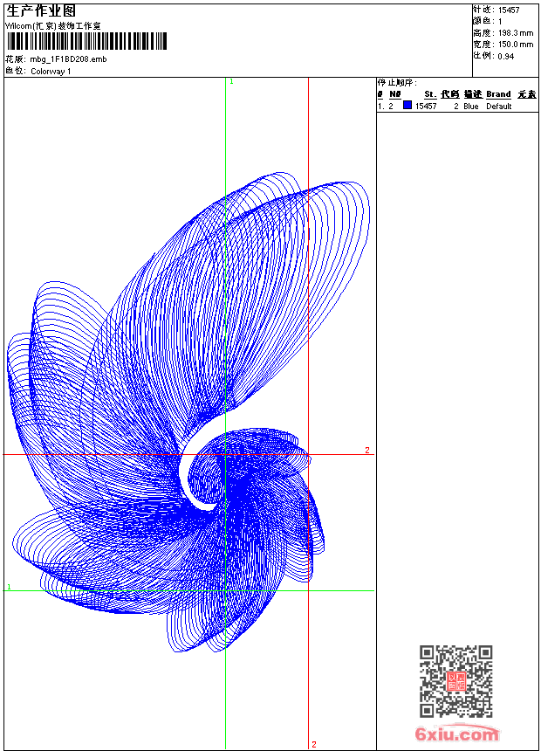Click the Colorway 1 label
The height and width of the screenshot is (751, 541).
point(51,72)
